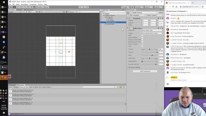Image resolution: width=206 pixels, height=116 pixels.
Task: Open the Layout dropdown
Action: click(158, 7)
